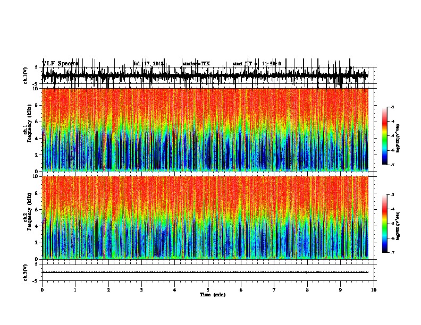Click the ch.1 frequency tick label "8"
Image resolution: width=421 pixels, height=325 pixels.
tap(37, 105)
